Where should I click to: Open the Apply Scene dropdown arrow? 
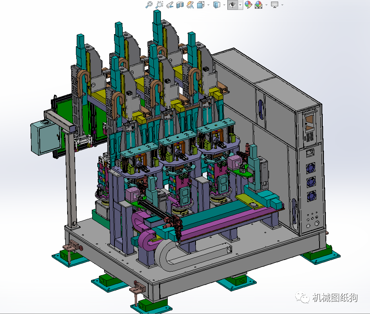click(267, 5)
